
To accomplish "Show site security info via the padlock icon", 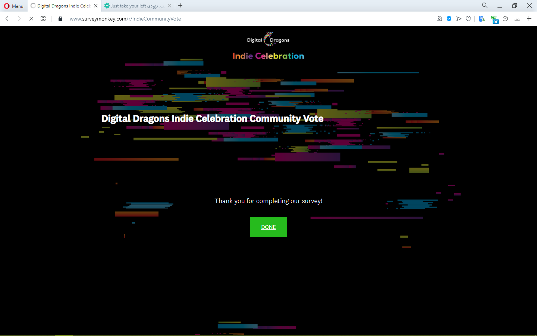I will [x=60, y=19].
